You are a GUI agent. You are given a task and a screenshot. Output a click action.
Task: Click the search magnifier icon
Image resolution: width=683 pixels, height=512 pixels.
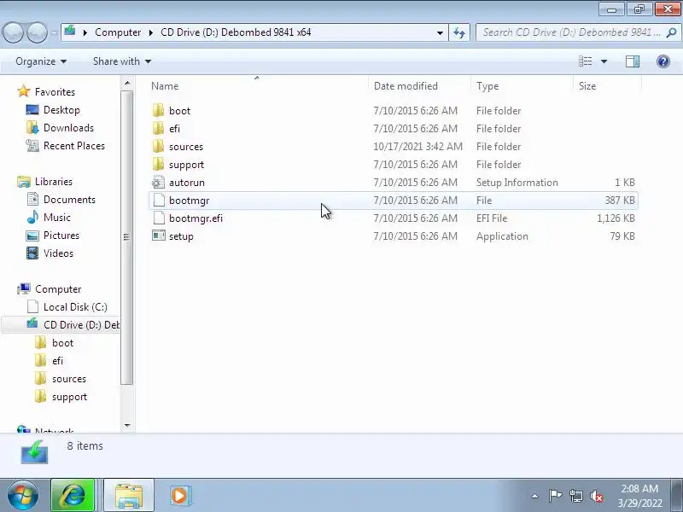[671, 32]
